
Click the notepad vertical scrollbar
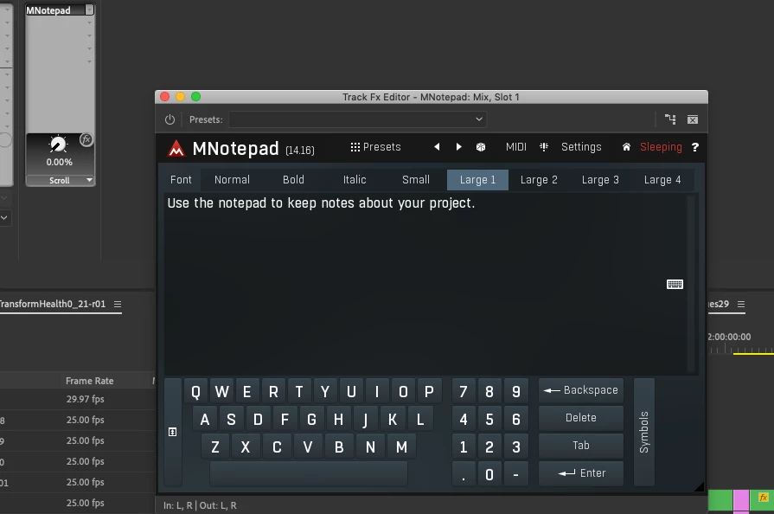[x=691, y=284]
